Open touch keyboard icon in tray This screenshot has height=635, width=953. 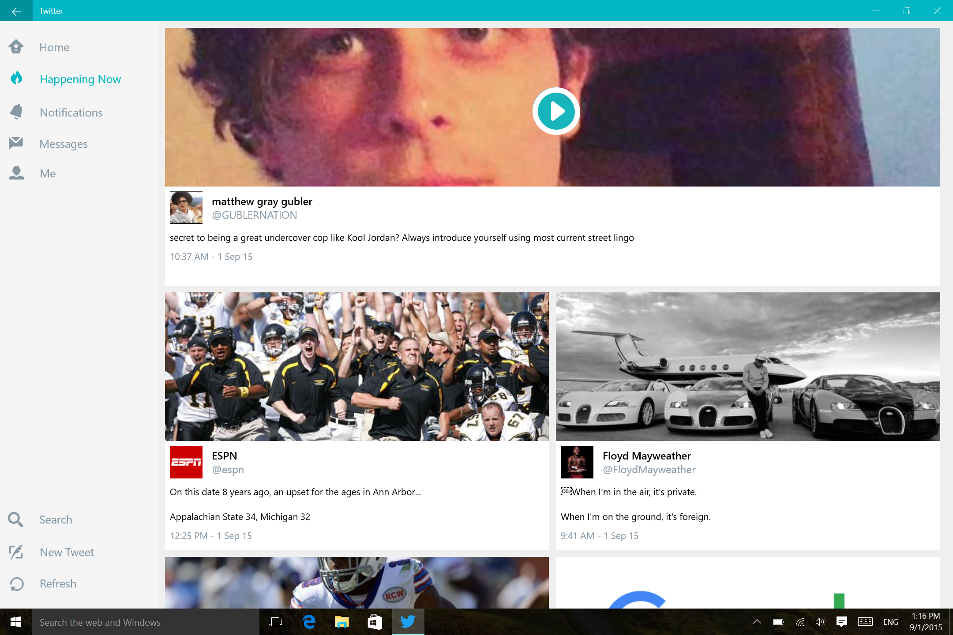[865, 622]
